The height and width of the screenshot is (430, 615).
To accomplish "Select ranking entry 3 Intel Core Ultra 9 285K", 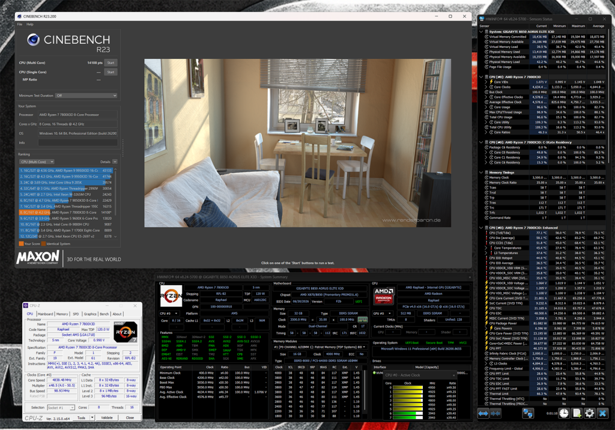I will [x=66, y=183].
